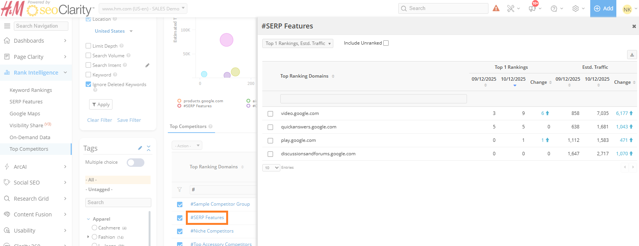Screen dimensions: 639x246
Task: Click the alert warning triangle icon
Action: click(496, 8)
